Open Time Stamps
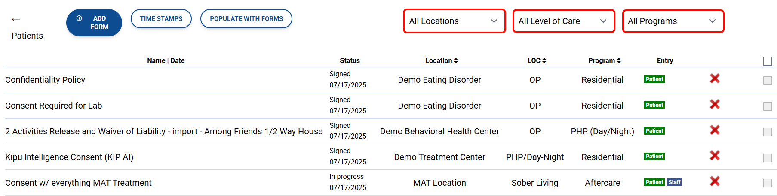777x196 pixels. (161, 19)
